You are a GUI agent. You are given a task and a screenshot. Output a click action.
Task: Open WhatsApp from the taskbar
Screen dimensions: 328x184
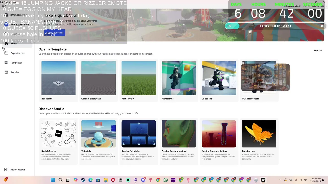166,180
